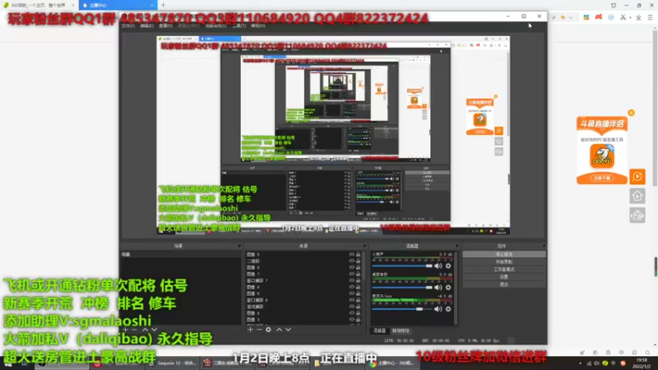Open the browser hamburger menu icon
The image size is (658, 370).
point(650,17)
